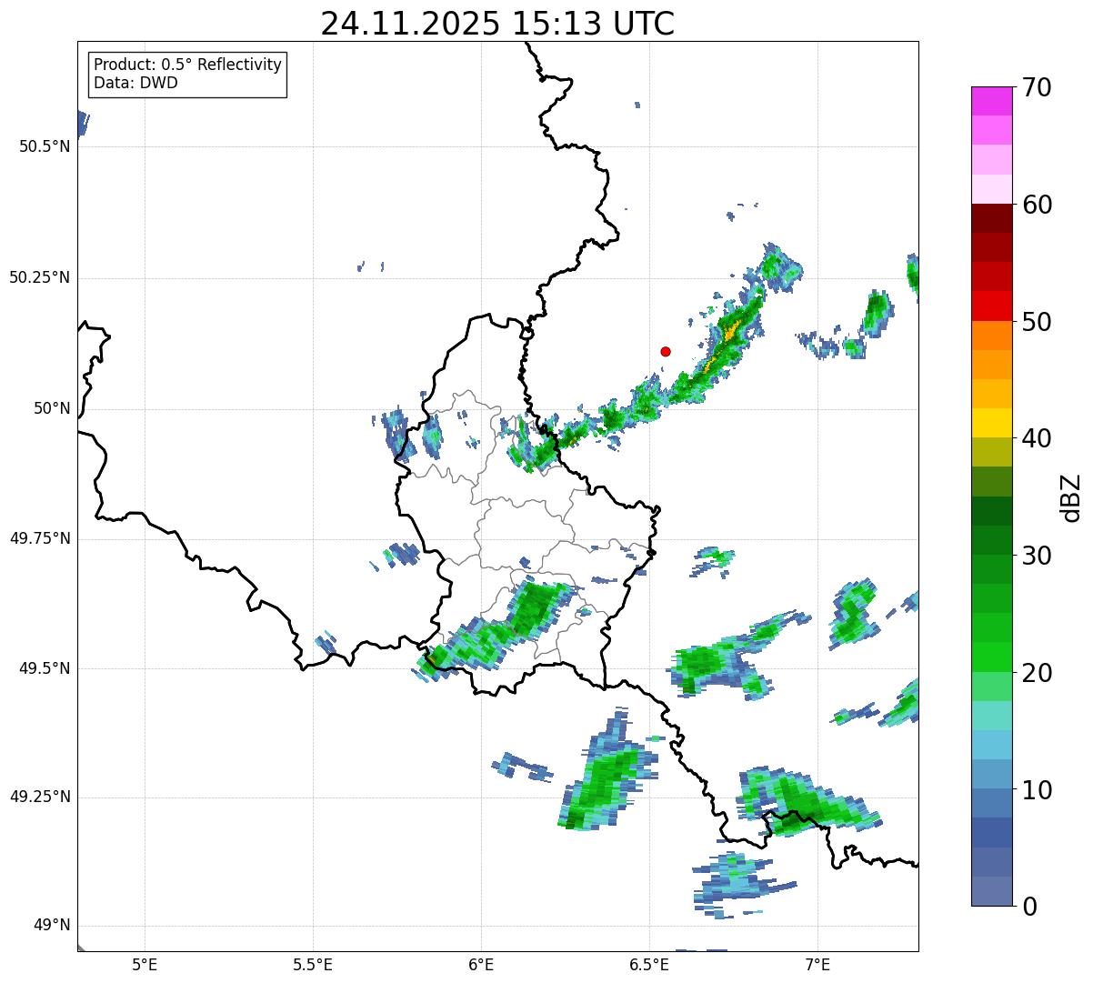Image resolution: width=1093 pixels, height=983 pixels.
Task: Click the colorbar value 10
Action: (1037, 790)
